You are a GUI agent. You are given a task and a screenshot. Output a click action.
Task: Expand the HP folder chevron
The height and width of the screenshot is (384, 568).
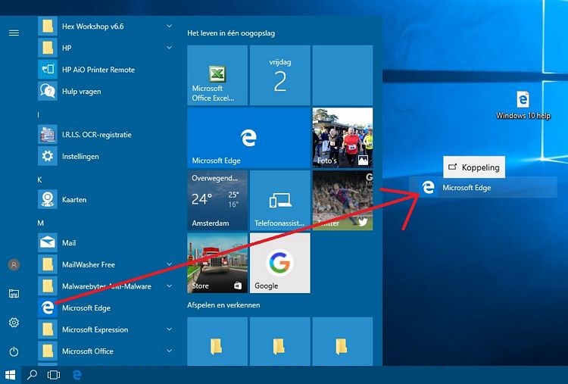[x=169, y=48]
